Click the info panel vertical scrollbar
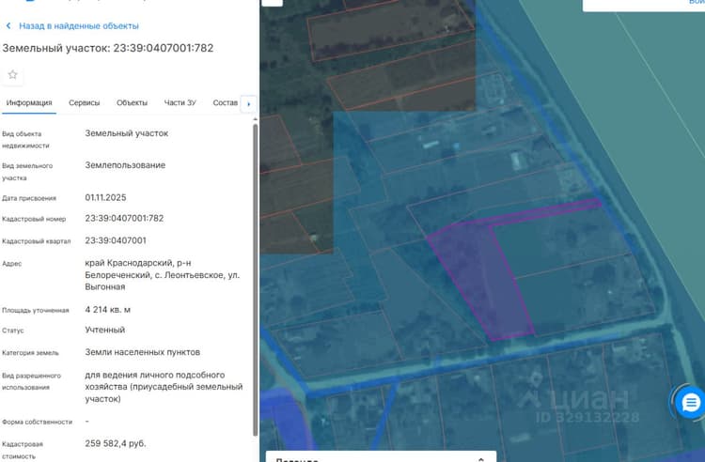The width and height of the screenshot is (705, 462). click(256, 278)
